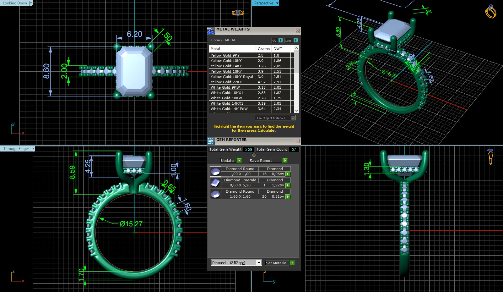Click the Through Finger viewport label
503x292 pixels.
click(16, 149)
